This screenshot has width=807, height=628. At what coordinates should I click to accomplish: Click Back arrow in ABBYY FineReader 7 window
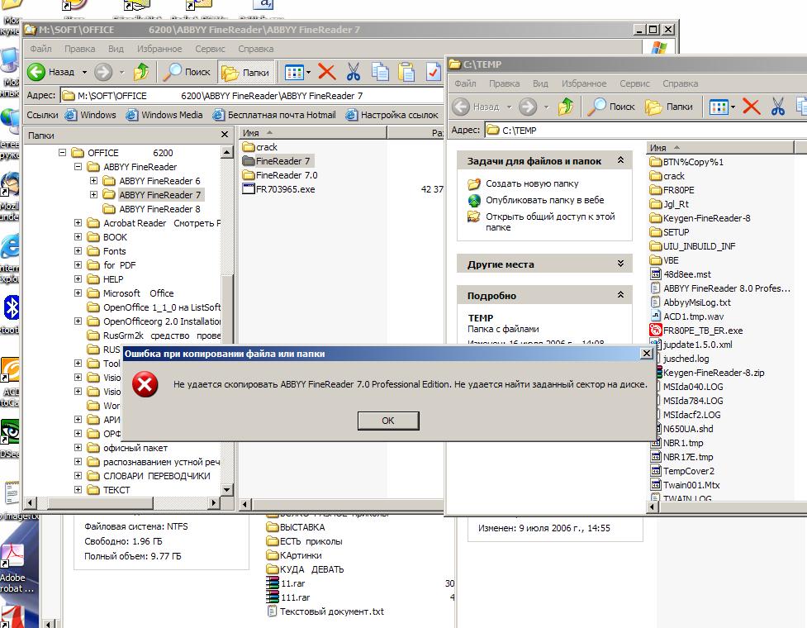36,72
